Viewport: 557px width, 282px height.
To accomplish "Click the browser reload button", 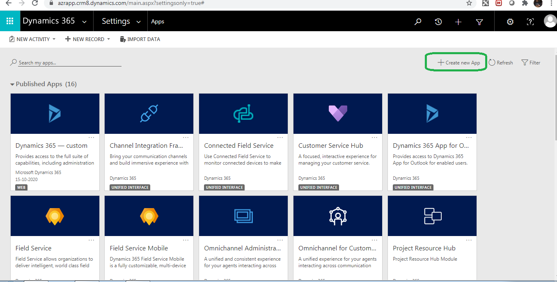I will coord(35,3).
